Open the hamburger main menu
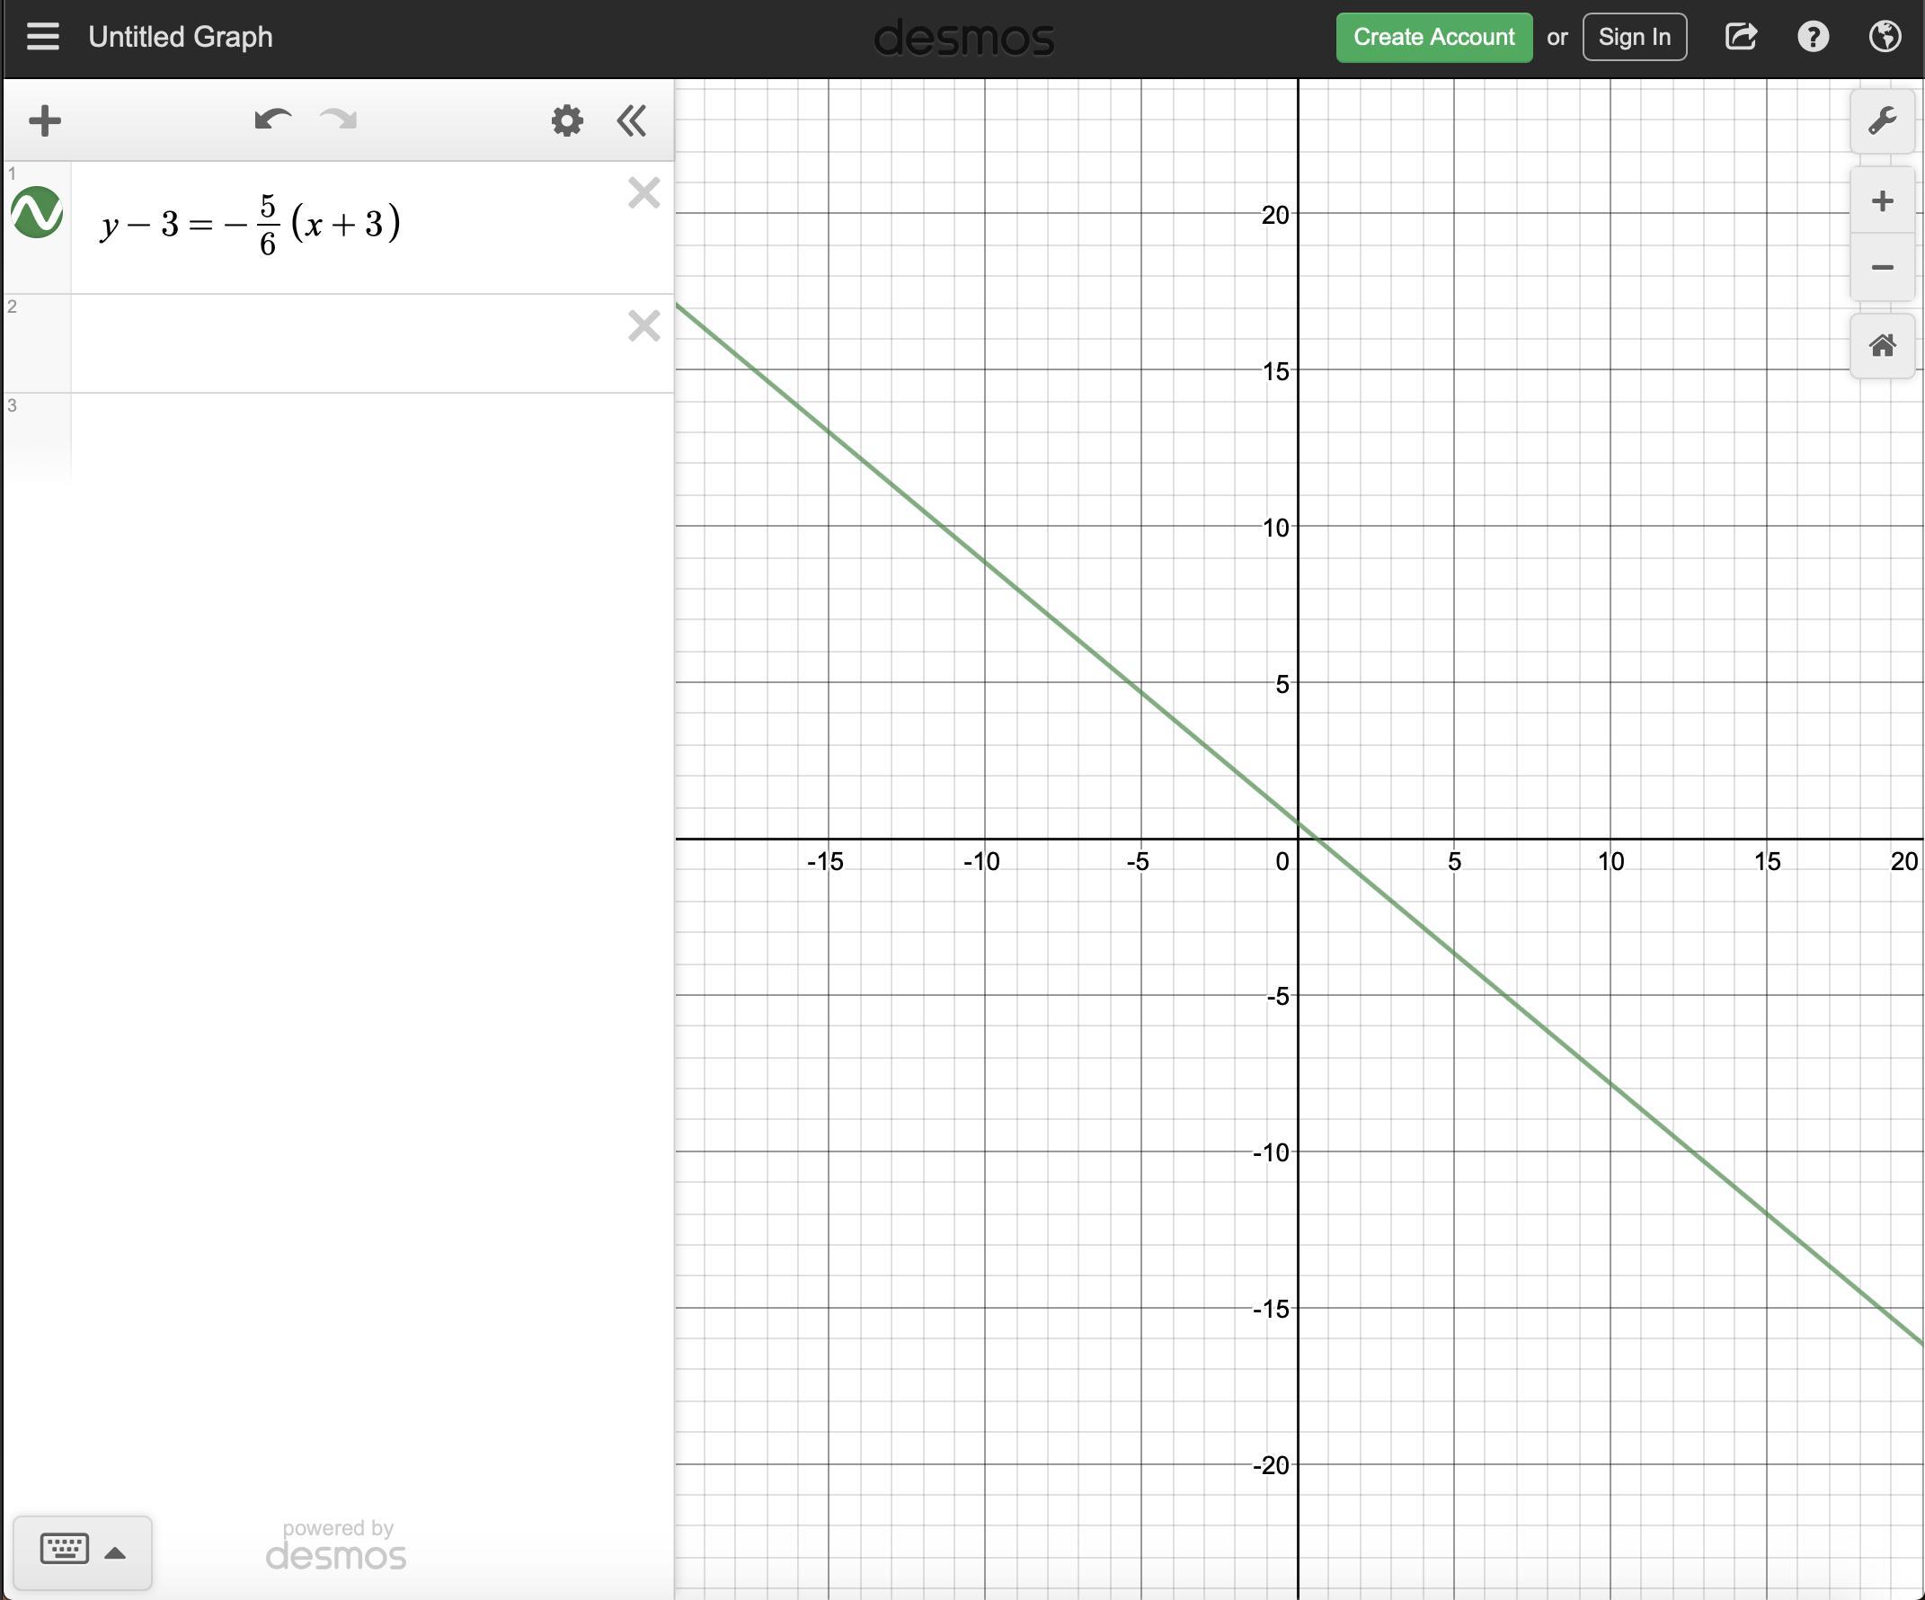 (x=42, y=37)
